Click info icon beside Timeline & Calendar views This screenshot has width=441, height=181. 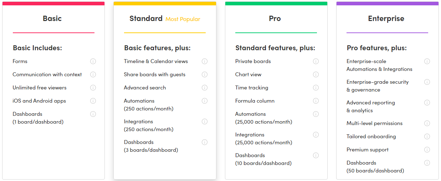(205, 61)
